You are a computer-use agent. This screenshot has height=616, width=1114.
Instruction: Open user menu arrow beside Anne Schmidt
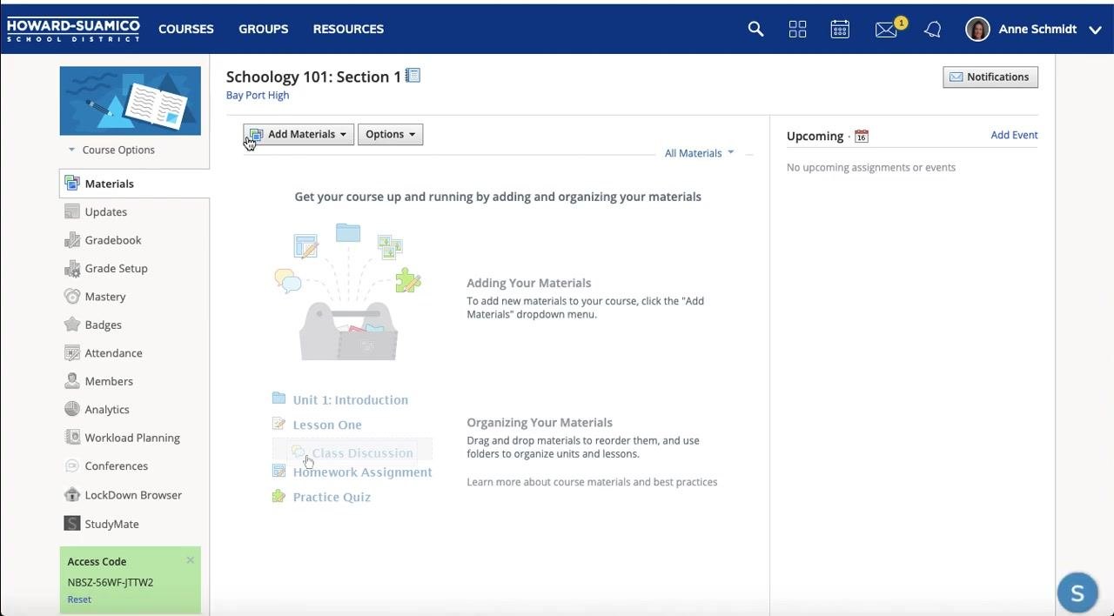tap(1095, 30)
